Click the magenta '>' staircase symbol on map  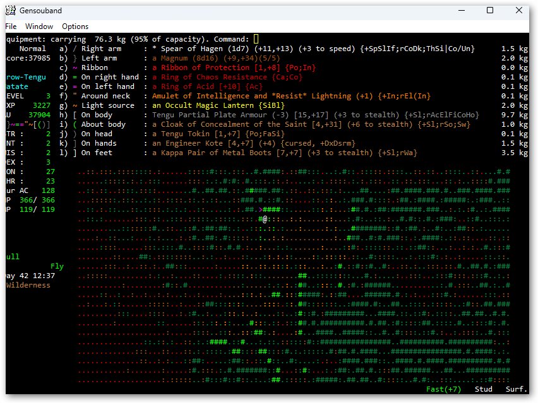click(x=260, y=209)
